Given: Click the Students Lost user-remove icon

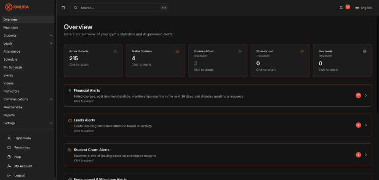Looking at the screenshot, I should (302, 51).
